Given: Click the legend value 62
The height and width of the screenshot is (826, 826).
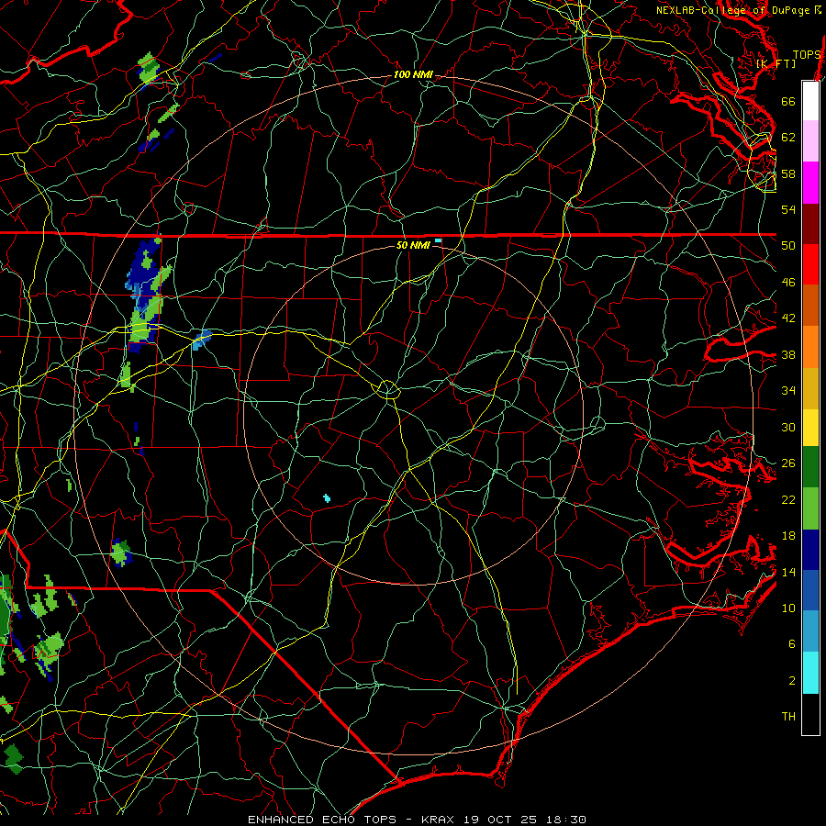Looking at the screenshot, I should point(788,138).
